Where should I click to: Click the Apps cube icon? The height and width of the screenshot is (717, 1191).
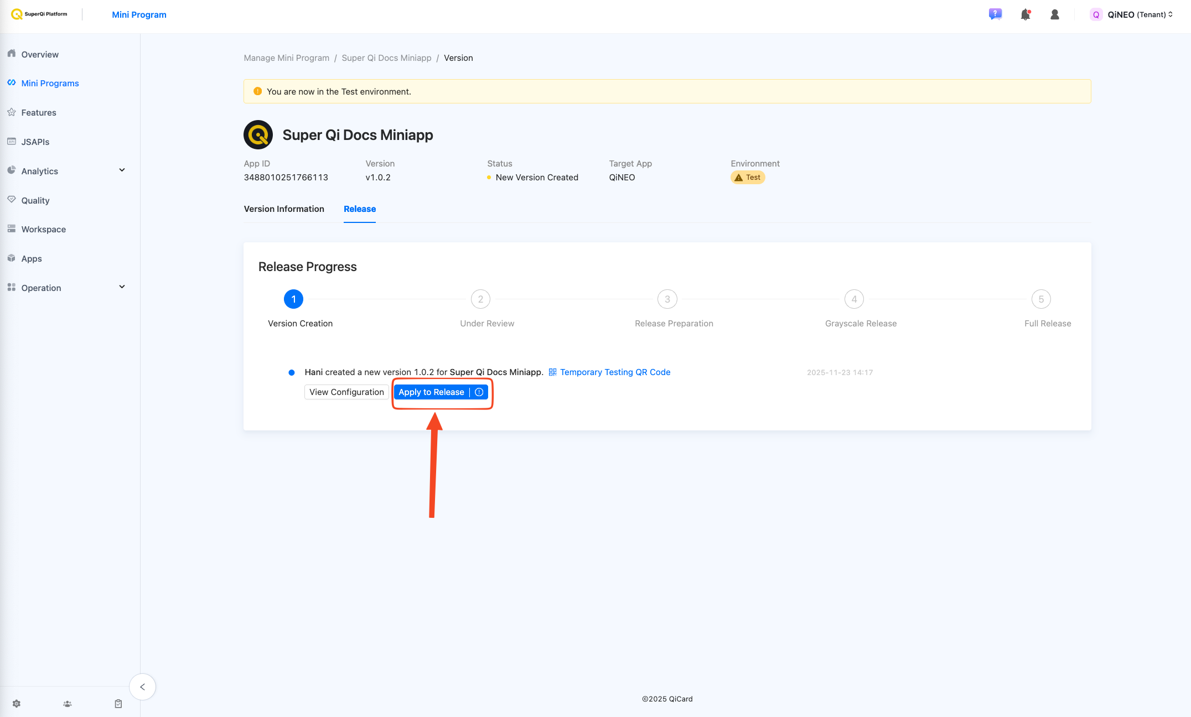(x=12, y=258)
